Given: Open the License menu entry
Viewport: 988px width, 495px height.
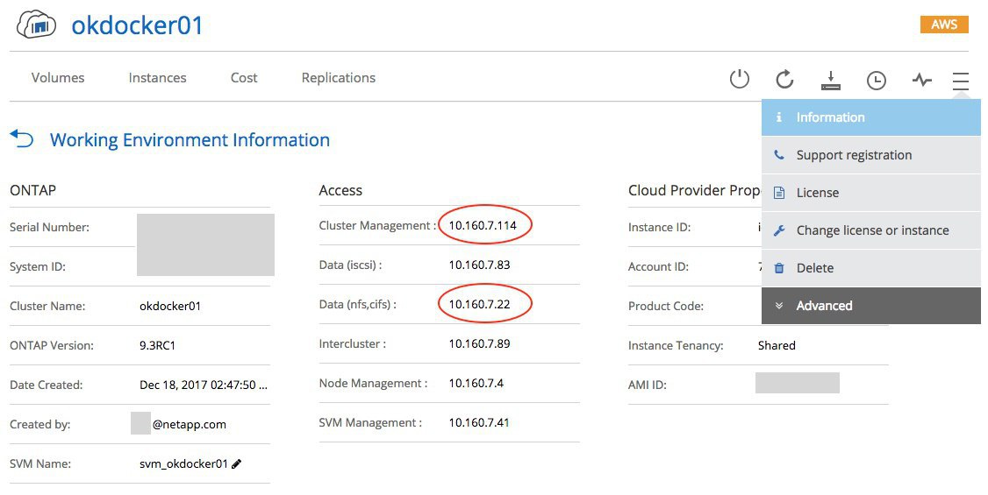Looking at the screenshot, I should [x=870, y=193].
